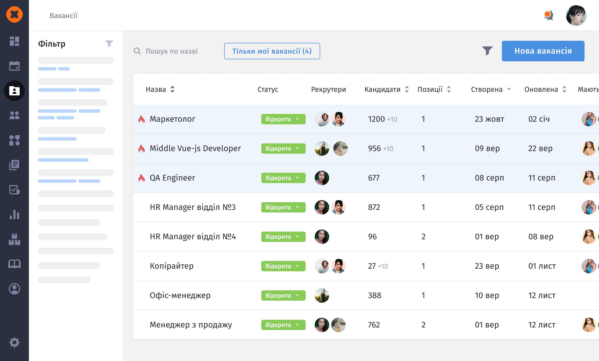Open the knowledge book icon in sidebar

click(14, 264)
